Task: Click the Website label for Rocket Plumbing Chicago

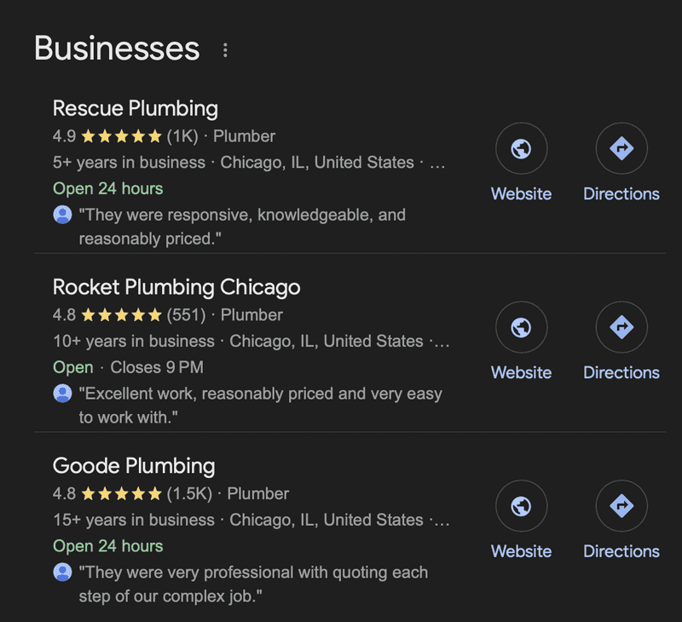Action: (521, 373)
